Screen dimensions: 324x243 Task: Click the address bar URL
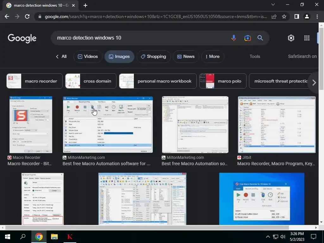click(156, 16)
